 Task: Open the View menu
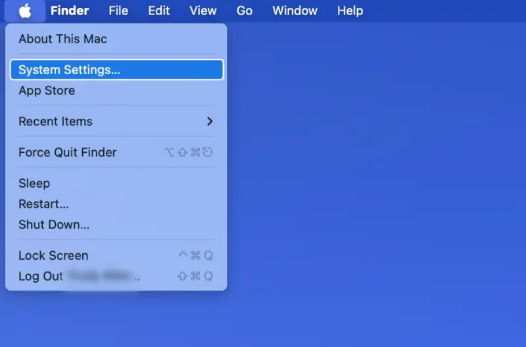coord(203,10)
